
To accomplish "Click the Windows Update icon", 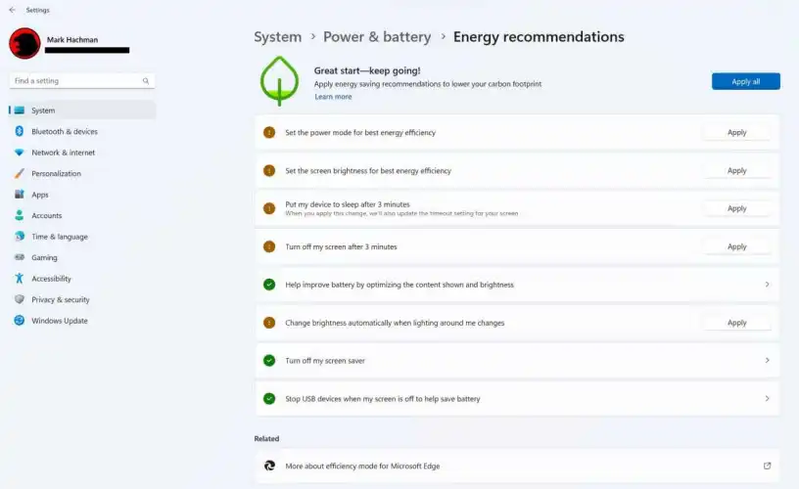I will [x=19, y=321].
